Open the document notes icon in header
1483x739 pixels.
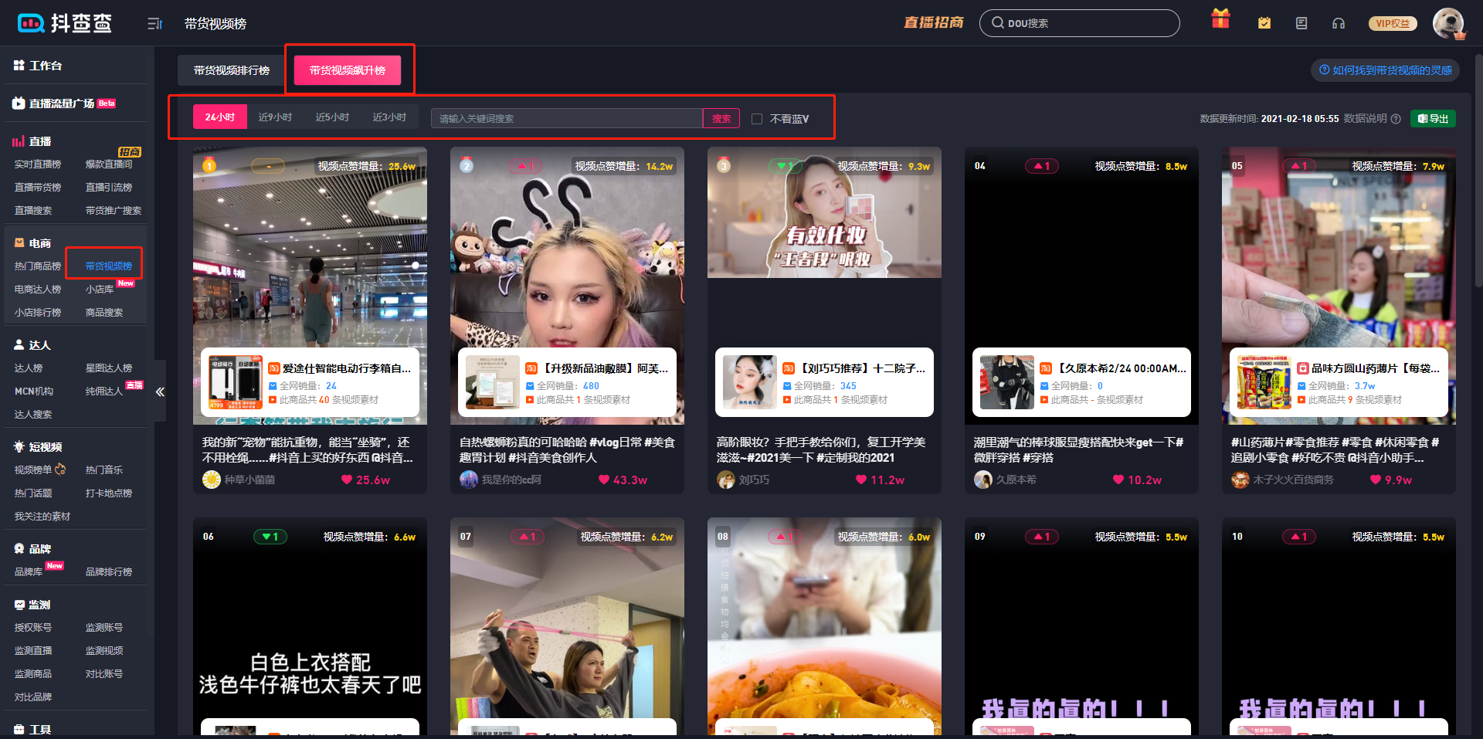click(1301, 23)
